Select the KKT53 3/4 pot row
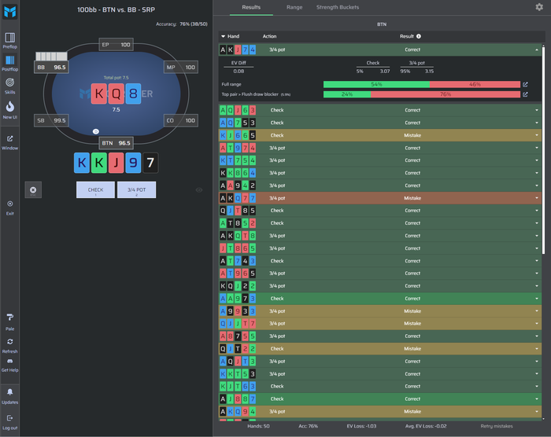The image size is (551, 437). (380, 374)
